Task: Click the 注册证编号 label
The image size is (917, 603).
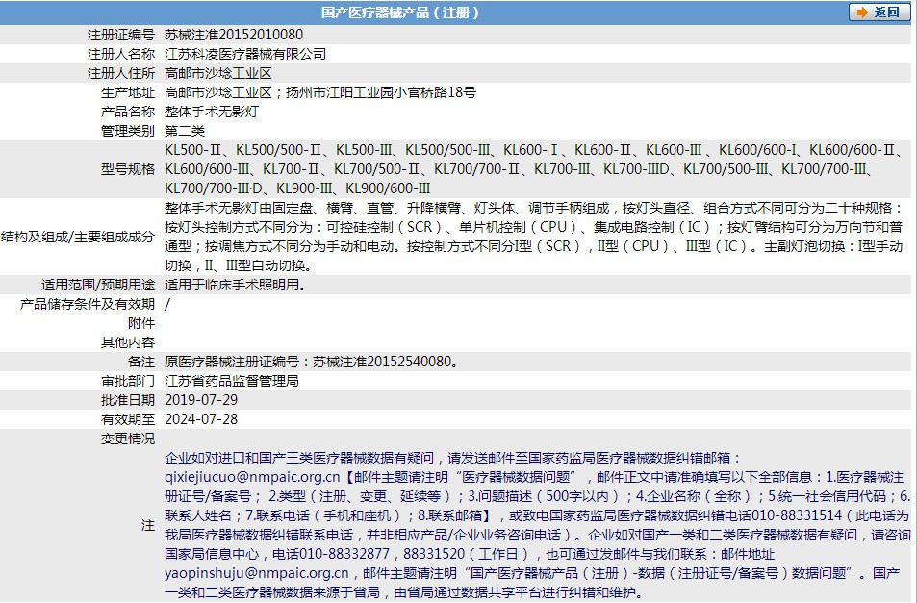Action: point(121,35)
